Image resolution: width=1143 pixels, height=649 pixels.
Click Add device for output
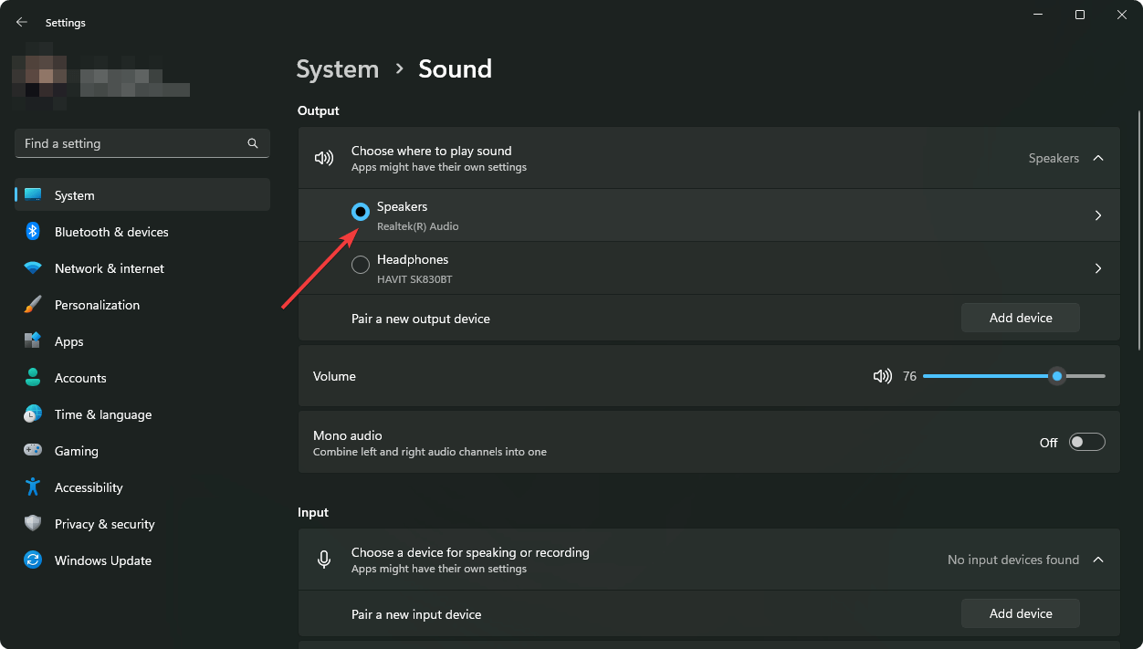pos(1020,318)
